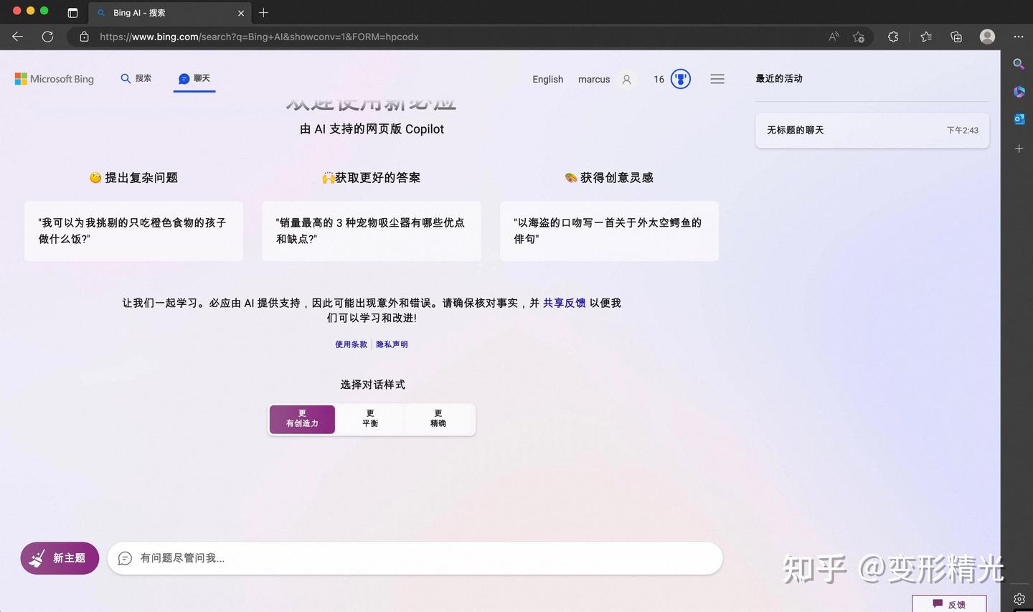Screen dimensions: 1033x612
Task: Choose the 更精确 precise style
Action: [x=438, y=419]
